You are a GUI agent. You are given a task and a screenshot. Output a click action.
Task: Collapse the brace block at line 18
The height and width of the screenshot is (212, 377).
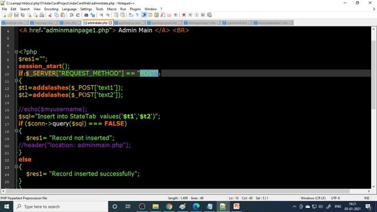(16, 131)
